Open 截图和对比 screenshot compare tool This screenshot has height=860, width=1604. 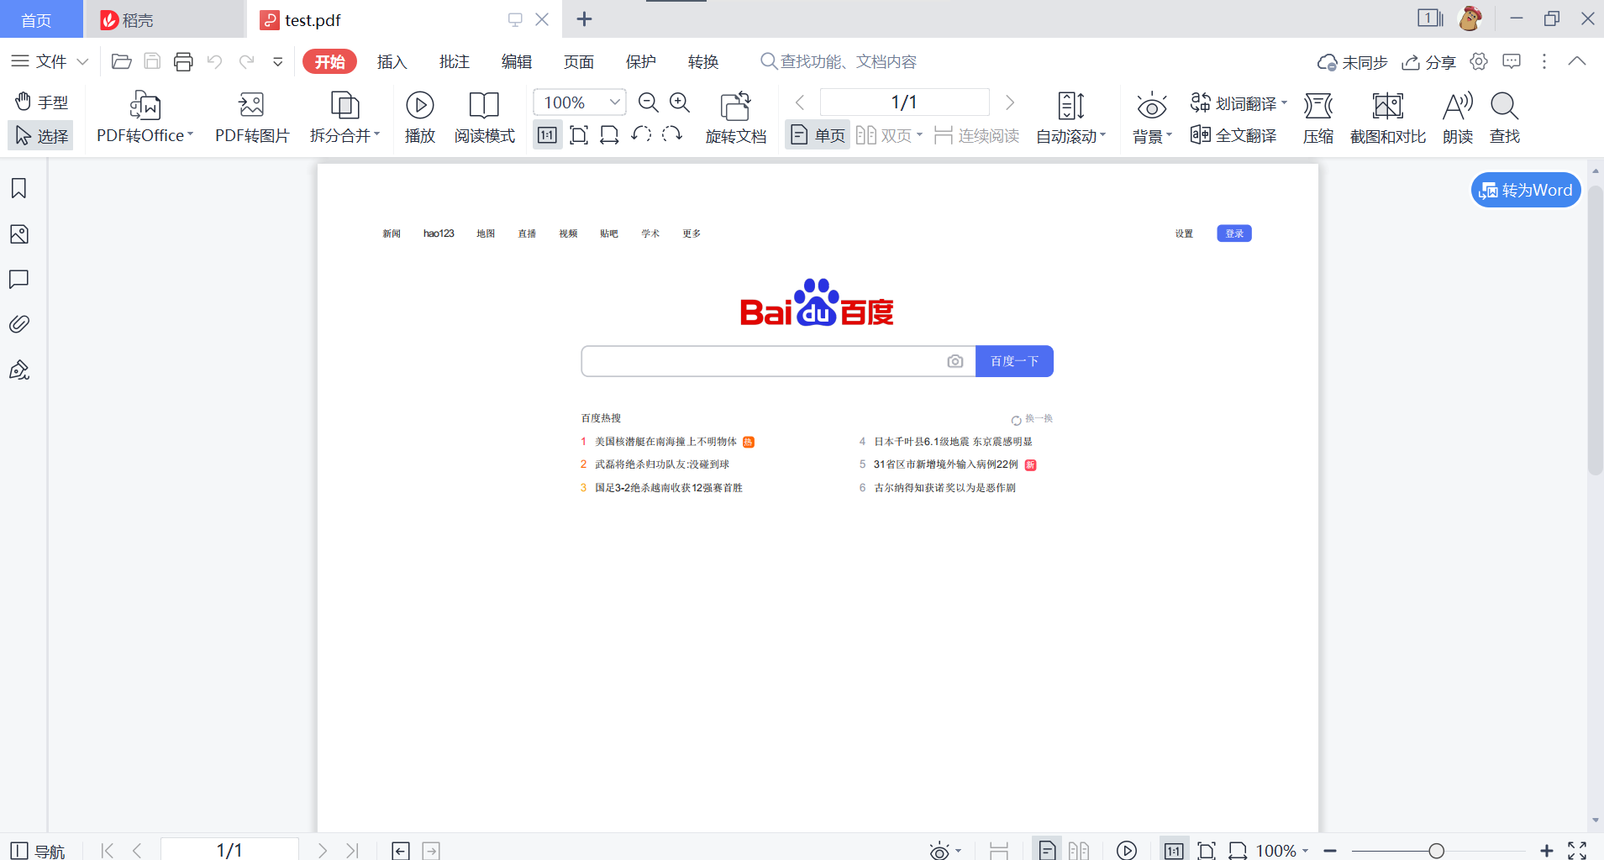1388,118
